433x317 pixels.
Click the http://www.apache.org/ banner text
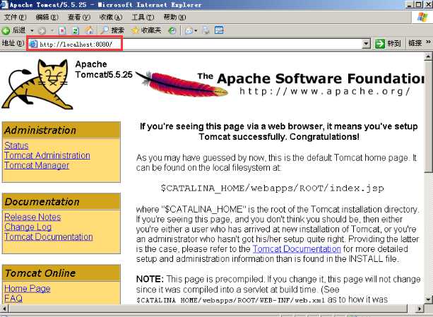(324, 91)
